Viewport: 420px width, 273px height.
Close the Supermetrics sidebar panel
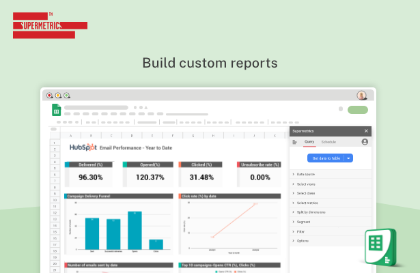click(x=366, y=131)
